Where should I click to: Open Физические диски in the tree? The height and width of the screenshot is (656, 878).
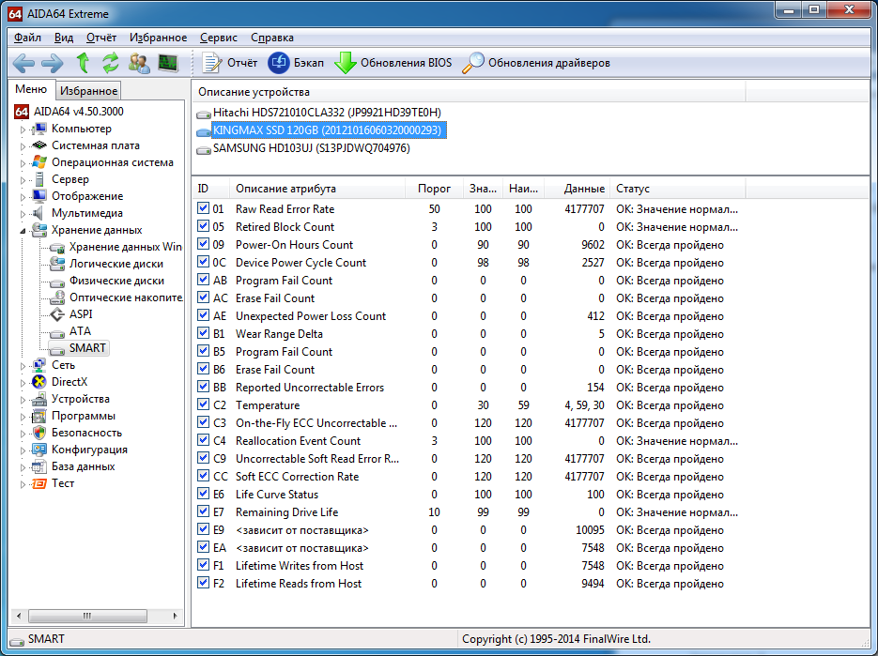tap(116, 281)
